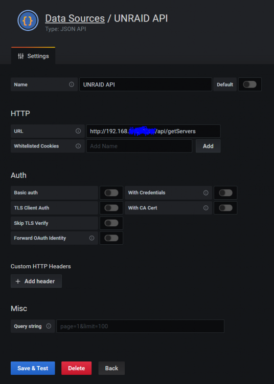Click into the URL input field
This screenshot has width=274, height=384.
click(x=153, y=131)
